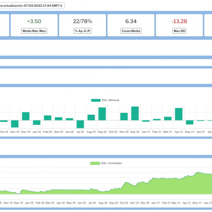
Task: Click the last update timestamp box
Action: (31, 6)
